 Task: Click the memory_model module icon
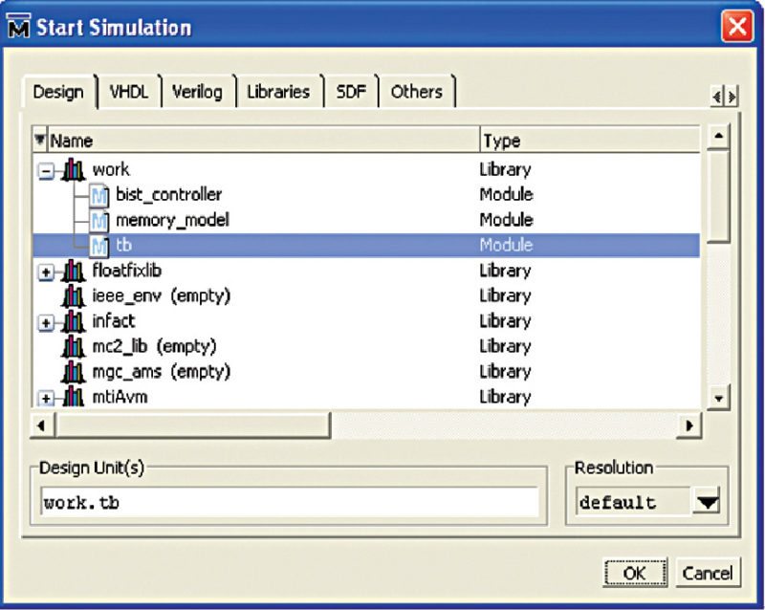point(100,221)
